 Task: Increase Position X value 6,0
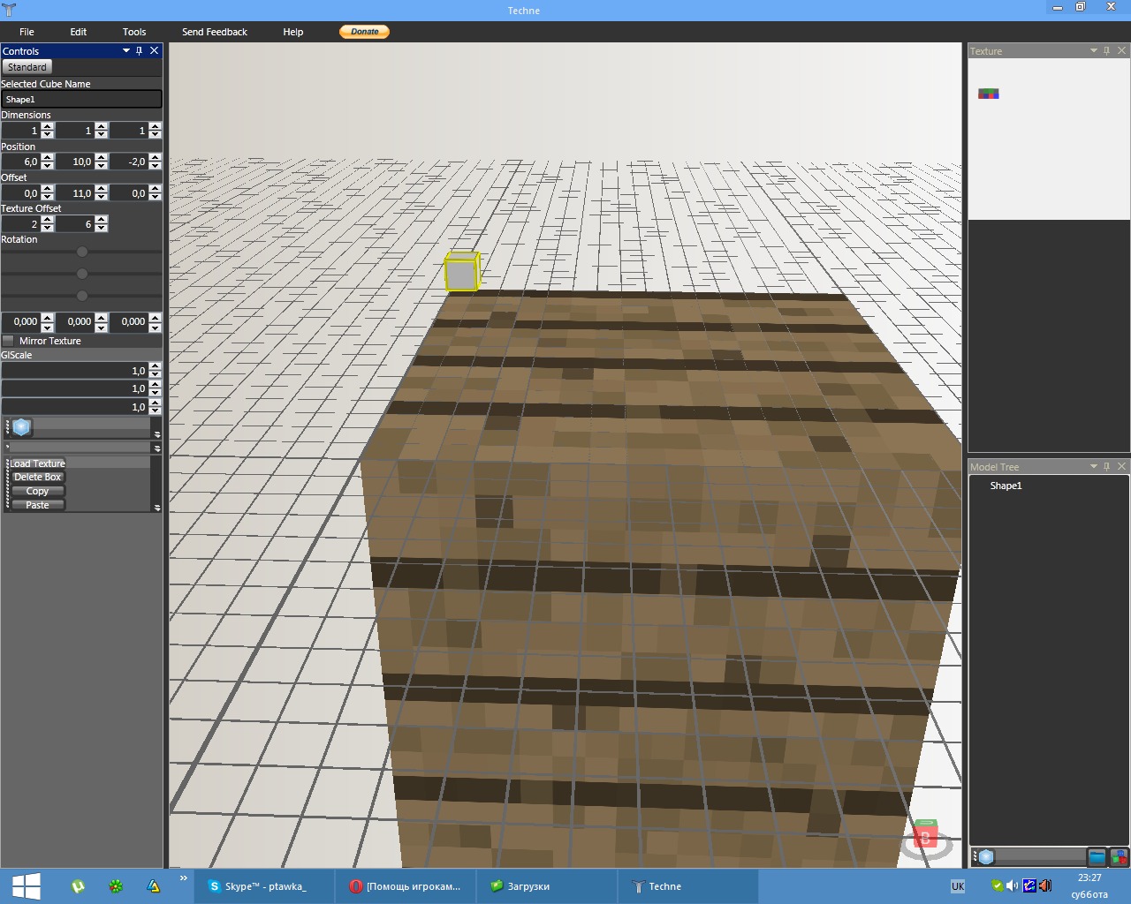(48, 157)
